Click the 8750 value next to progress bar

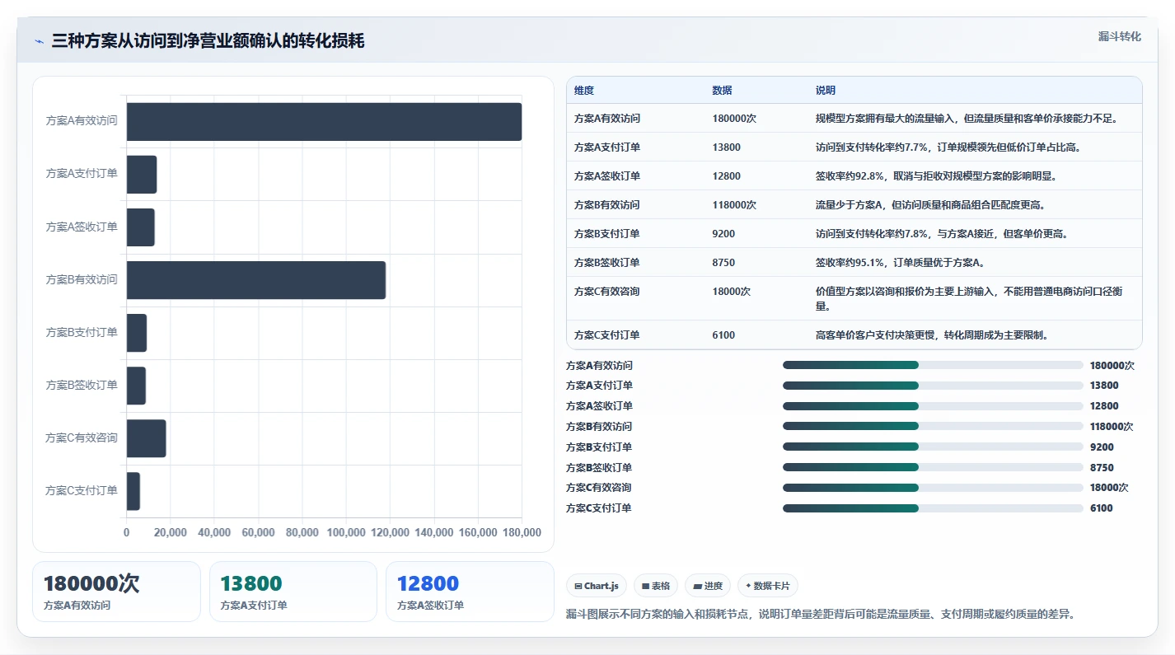1102,467
